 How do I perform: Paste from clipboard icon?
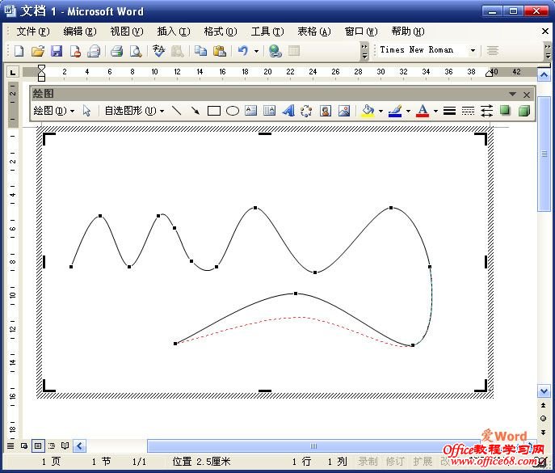[220, 51]
